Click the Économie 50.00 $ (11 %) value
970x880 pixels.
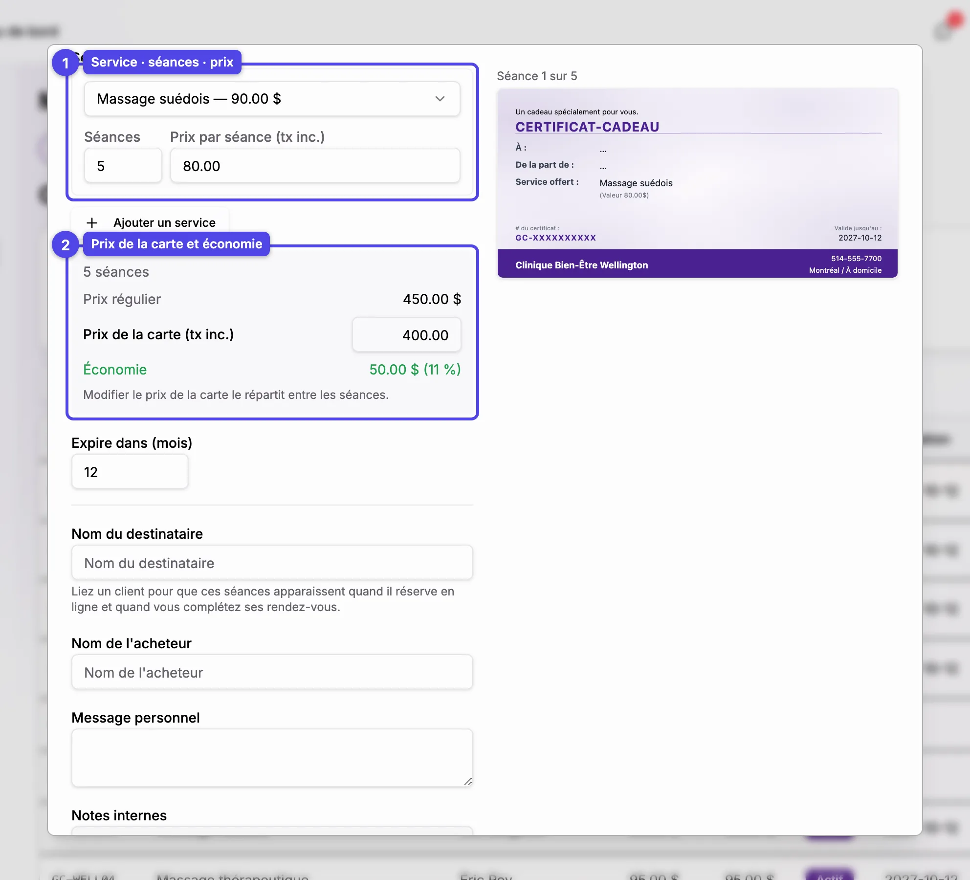pyautogui.click(x=415, y=370)
